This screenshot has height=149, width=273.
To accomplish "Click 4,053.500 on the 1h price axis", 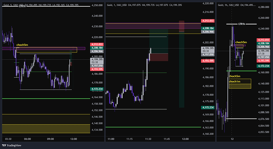I will pos(264,132).
